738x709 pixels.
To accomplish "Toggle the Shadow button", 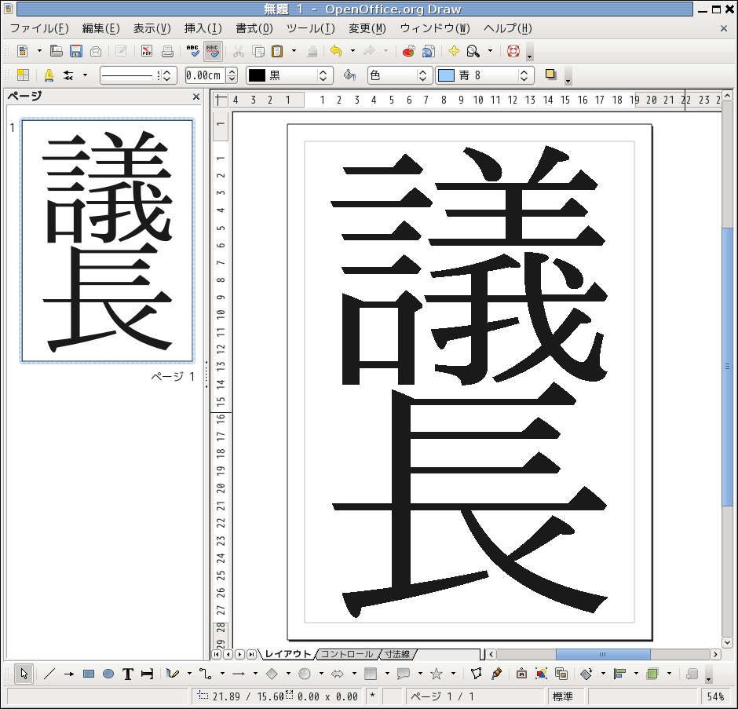I will [550, 75].
